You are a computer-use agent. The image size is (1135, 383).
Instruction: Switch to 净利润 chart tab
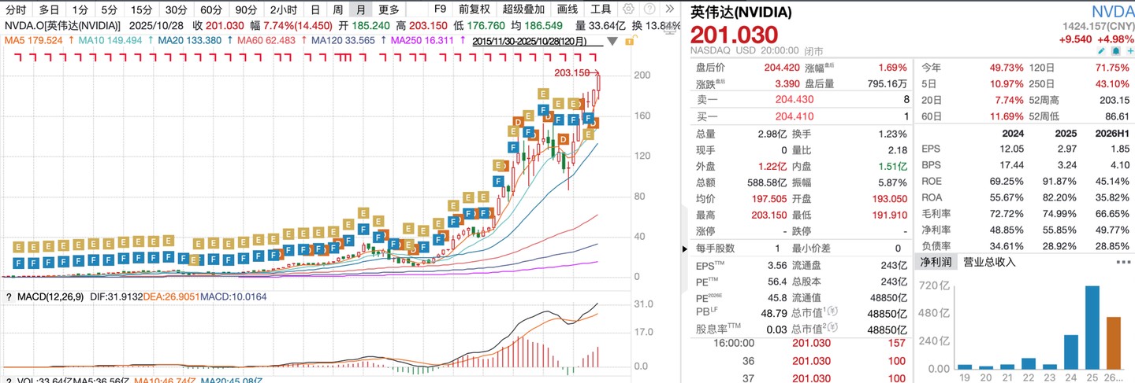point(935,263)
